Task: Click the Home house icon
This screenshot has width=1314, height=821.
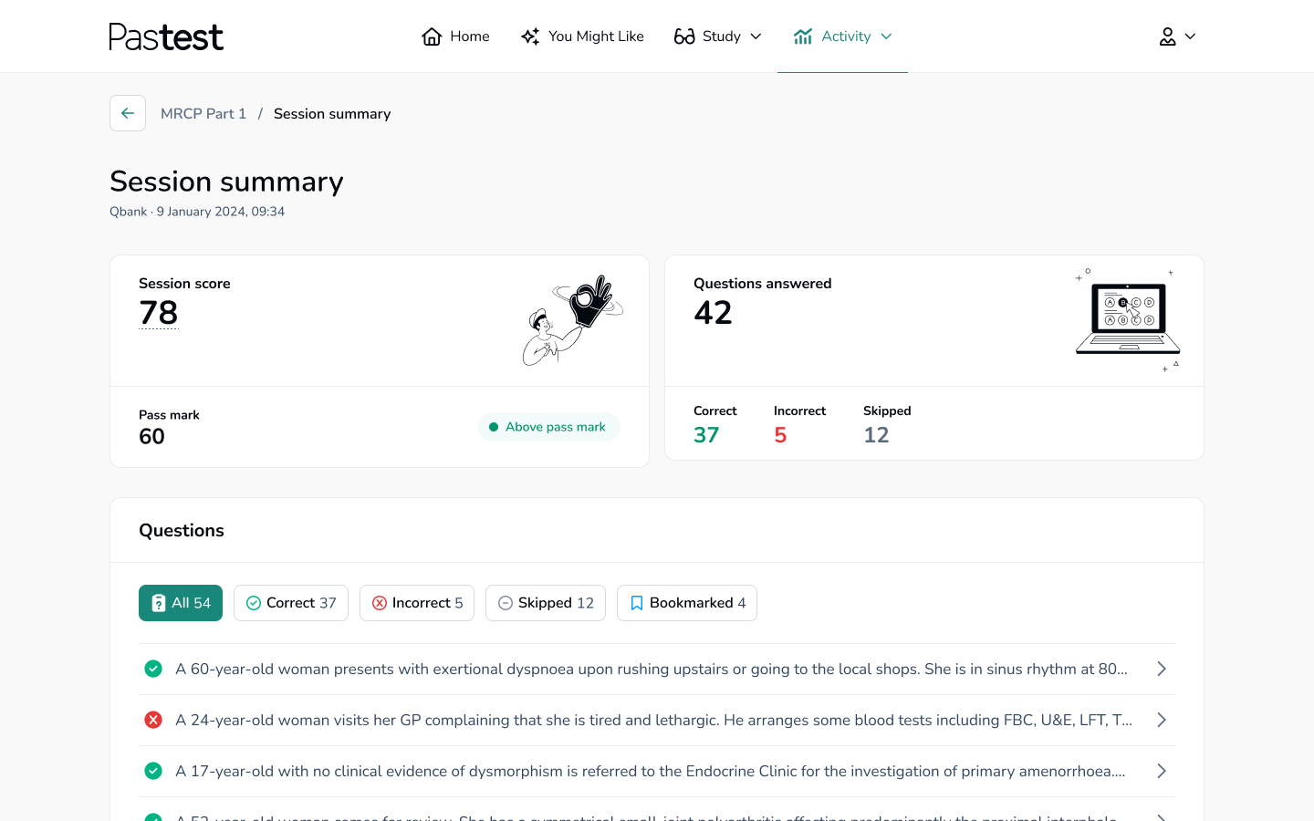Action: click(432, 36)
